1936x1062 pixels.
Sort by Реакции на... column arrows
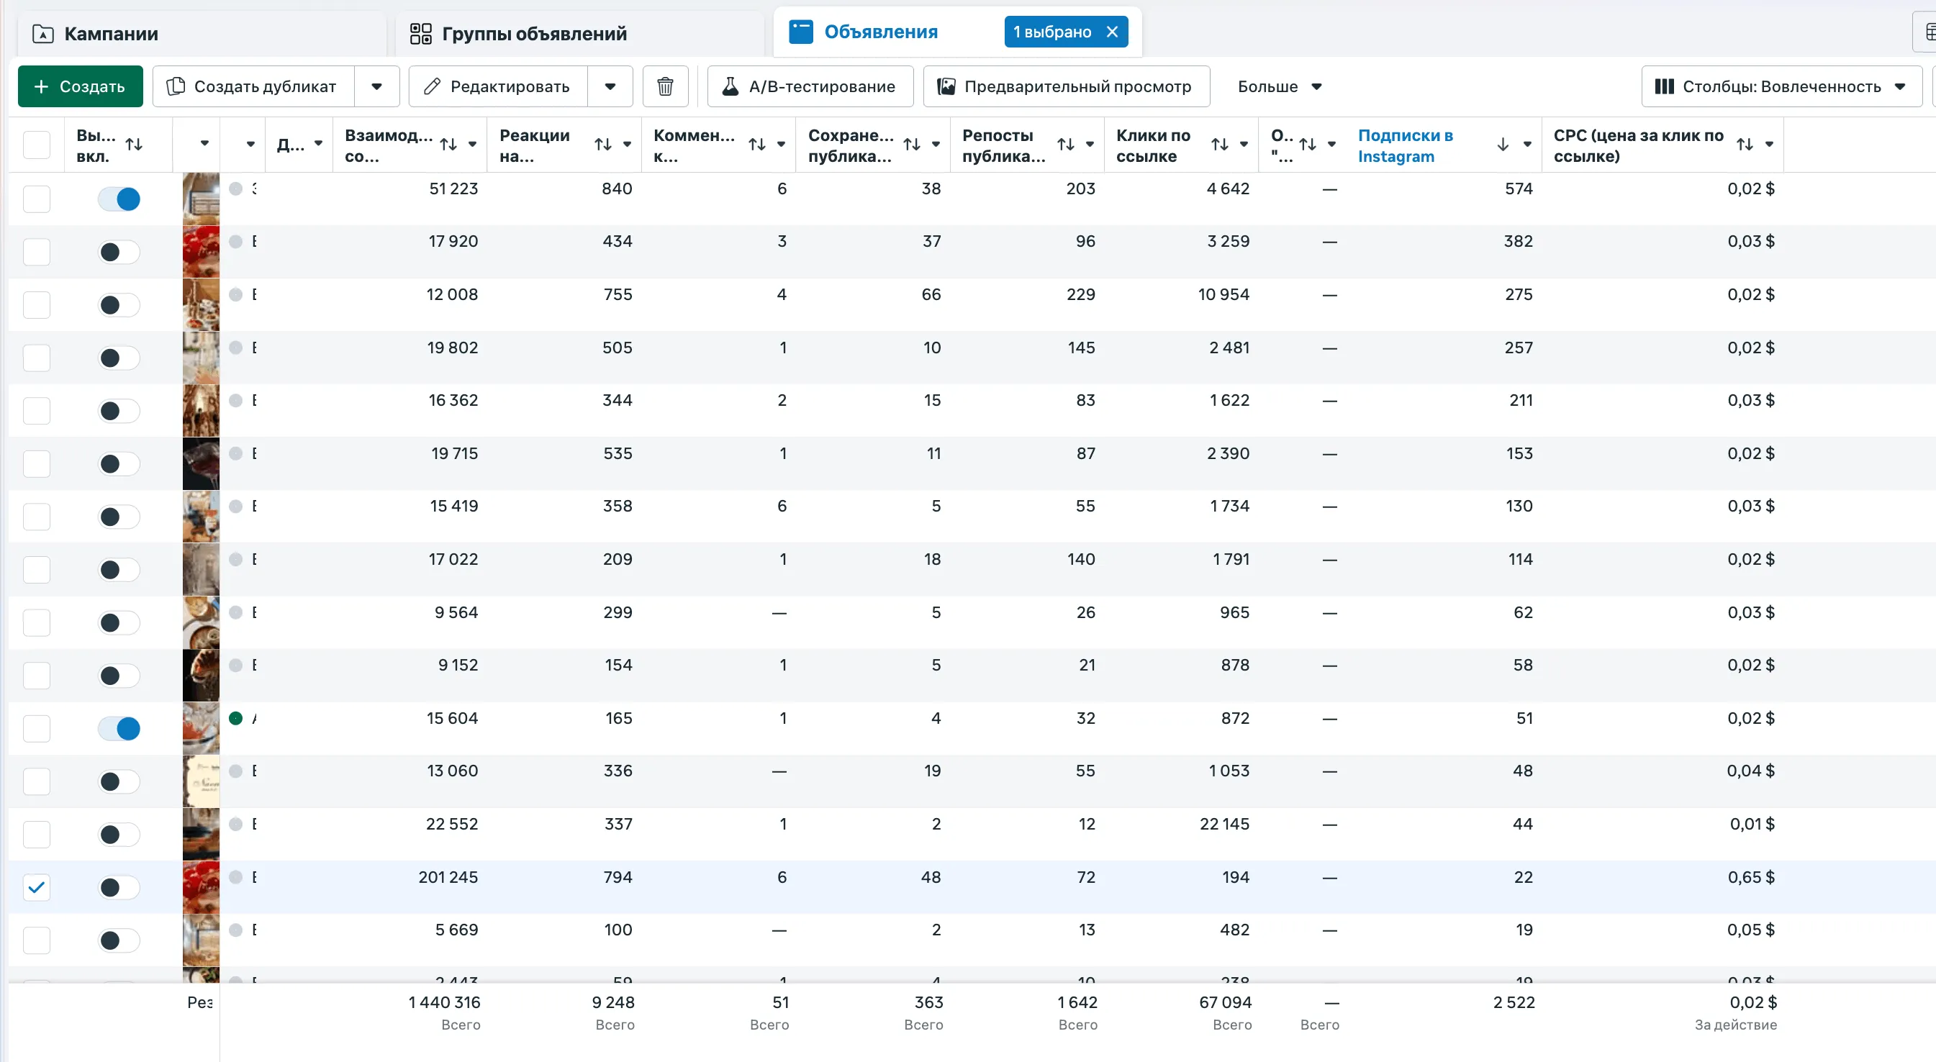click(602, 145)
